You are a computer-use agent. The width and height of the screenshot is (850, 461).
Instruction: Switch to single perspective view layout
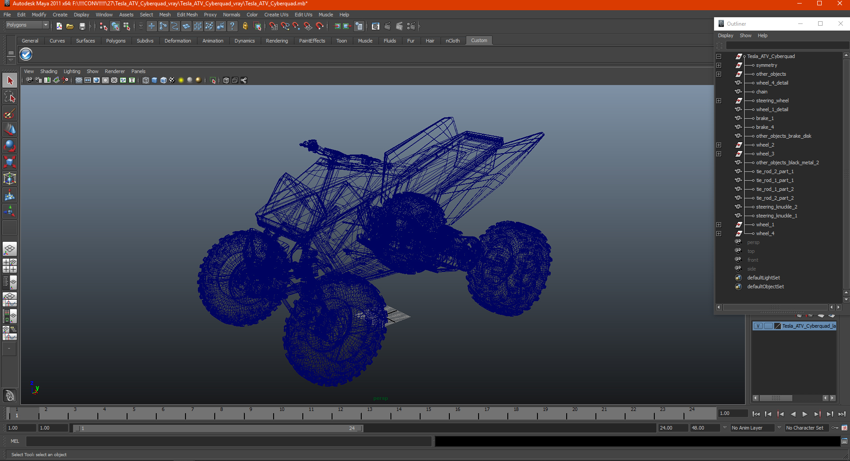(x=10, y=249)
